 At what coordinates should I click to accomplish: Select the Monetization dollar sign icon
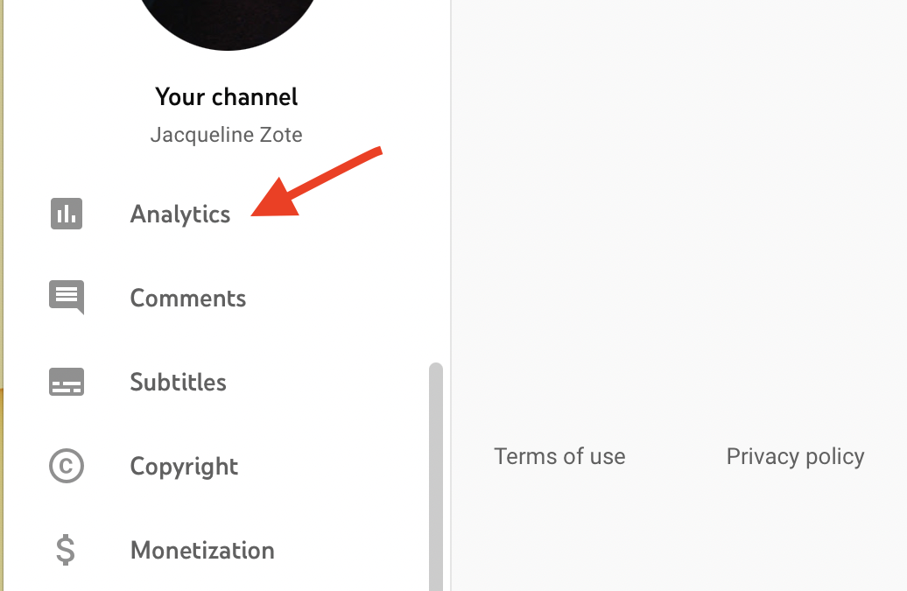(x=67, y=550)
